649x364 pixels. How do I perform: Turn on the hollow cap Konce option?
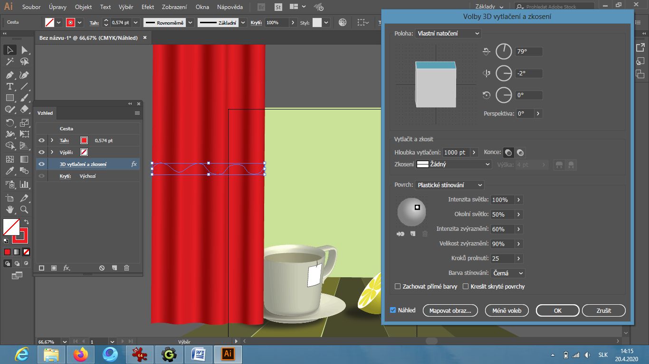520,152
